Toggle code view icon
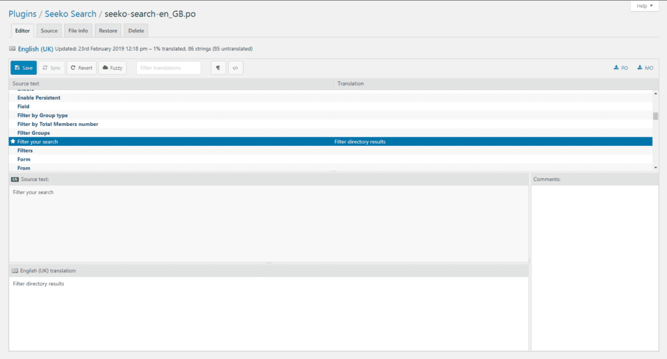The width and height of the screenshot is (667, 359). pyautogui.click(x=236, y=68)
